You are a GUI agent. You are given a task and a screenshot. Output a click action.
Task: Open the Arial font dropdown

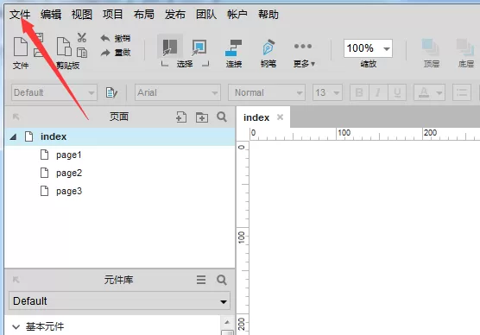click(178, 92)
